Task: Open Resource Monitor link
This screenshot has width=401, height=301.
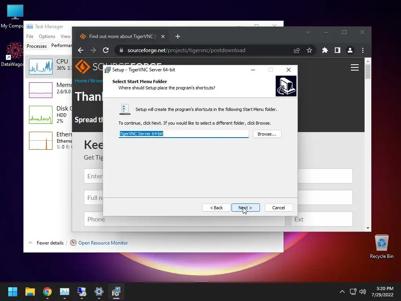Action: tap(103, 243)
